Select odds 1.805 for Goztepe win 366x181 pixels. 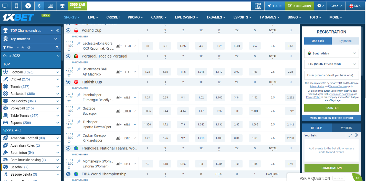pyautogui.click(x=147, y=111)
